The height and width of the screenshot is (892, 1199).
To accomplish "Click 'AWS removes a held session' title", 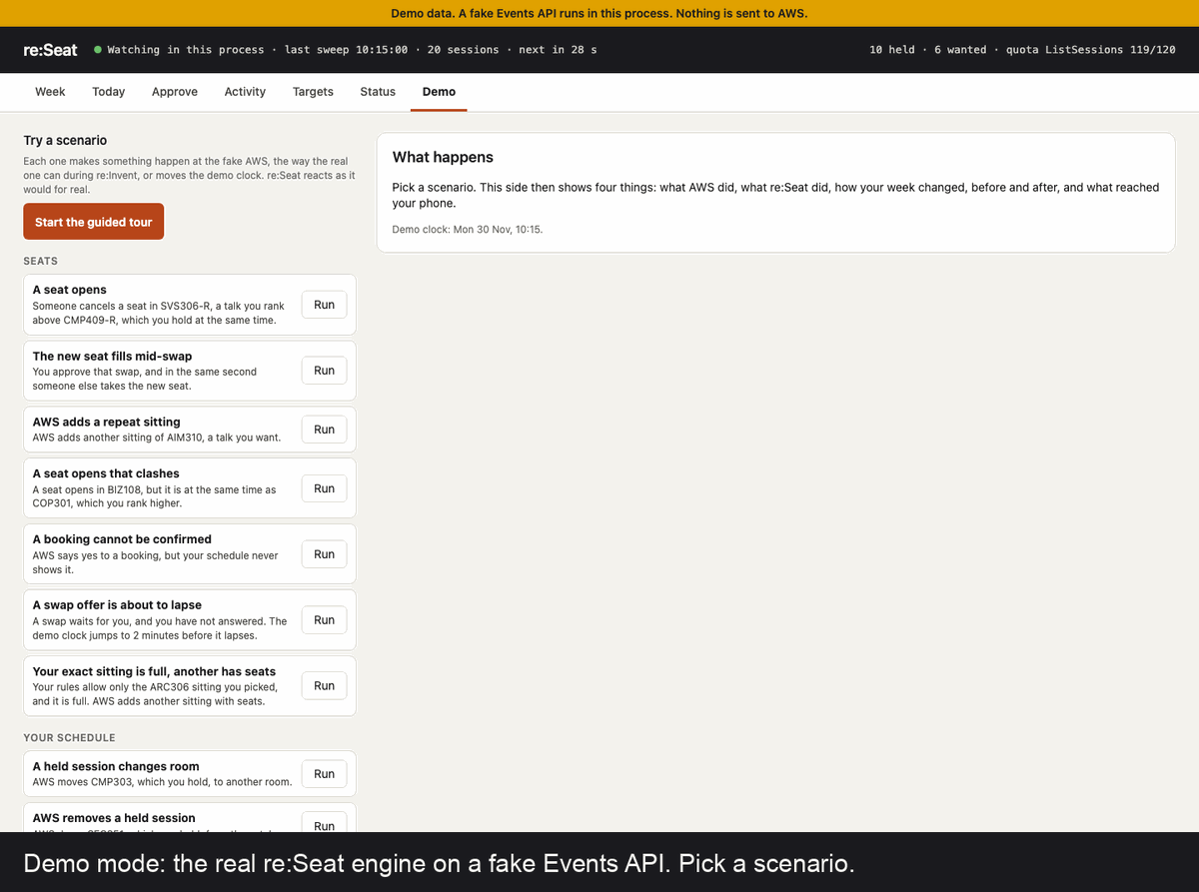I will tap(114, 817).
